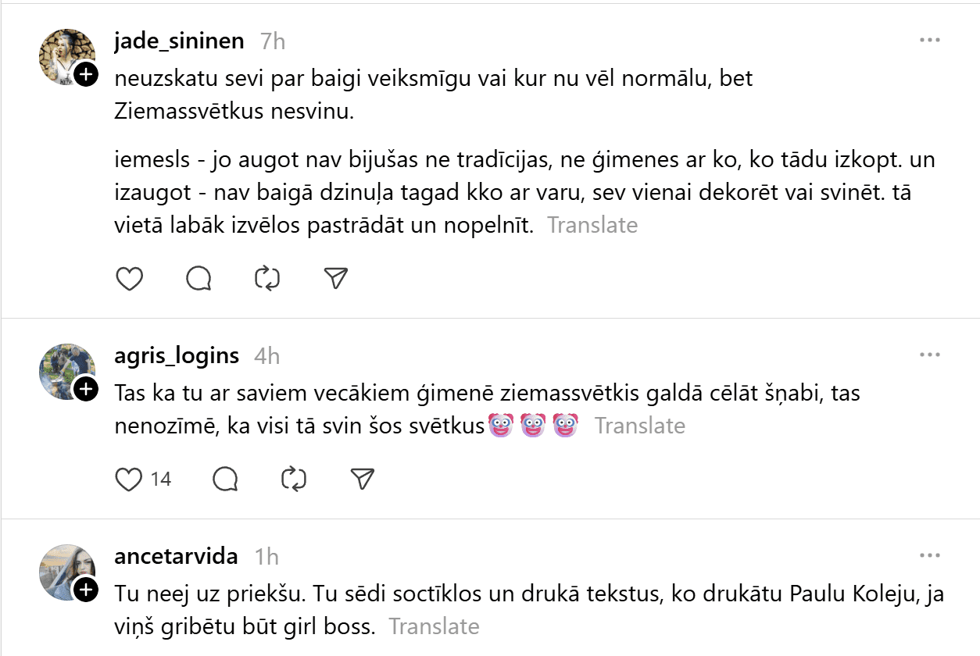The width and height of the screenshot is (980, 656).
Task: Follow agris_logins via avatar plus badge
Action: [86, 389]
